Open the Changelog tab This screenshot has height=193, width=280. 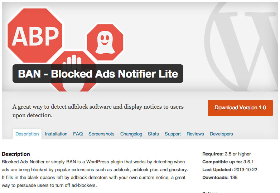[131, 134]
